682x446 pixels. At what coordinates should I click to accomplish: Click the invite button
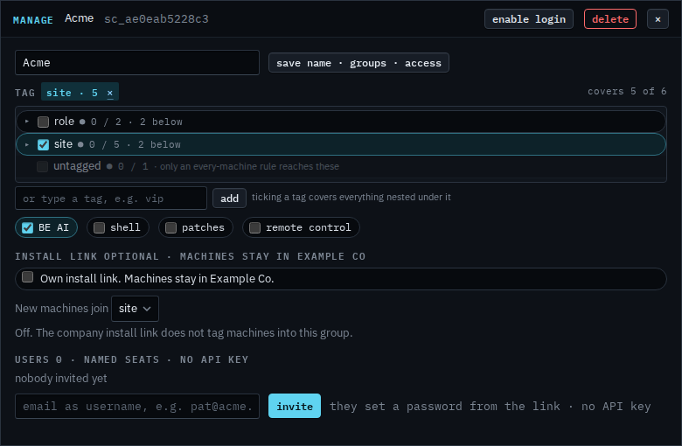pyautogui.click(x=295, y=406)
